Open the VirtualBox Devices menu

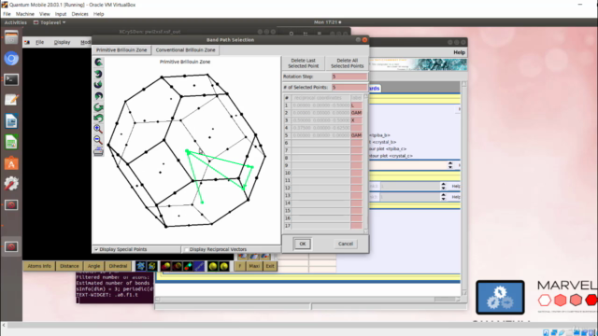pos(79,14)
